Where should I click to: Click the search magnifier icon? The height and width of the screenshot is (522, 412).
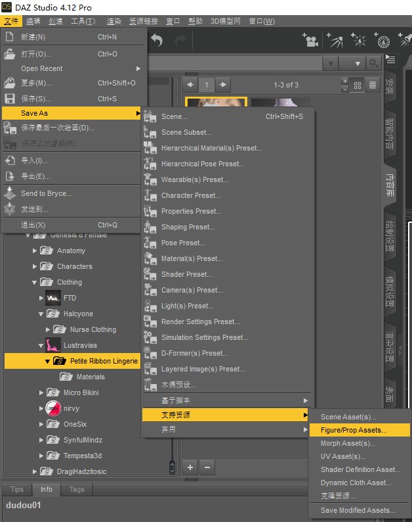click(x=373, y=62)
